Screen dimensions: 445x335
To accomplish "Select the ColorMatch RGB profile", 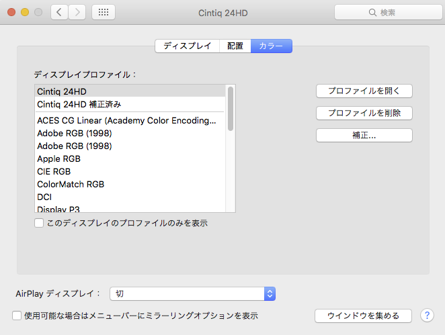I will pyautogui.click(x=71, y=184).
